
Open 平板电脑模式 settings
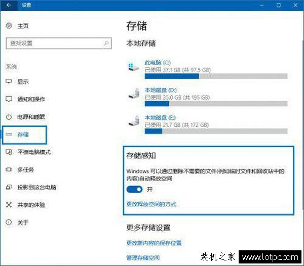tap(34, 152)
